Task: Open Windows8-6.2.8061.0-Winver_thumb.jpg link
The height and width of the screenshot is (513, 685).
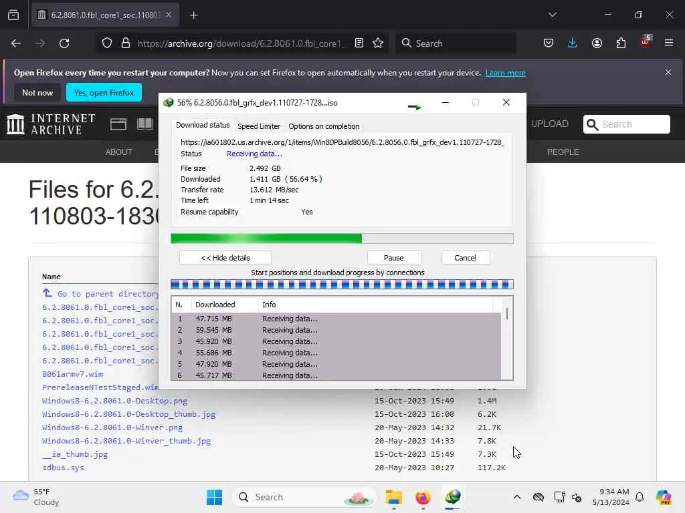Action: point(126,441)
